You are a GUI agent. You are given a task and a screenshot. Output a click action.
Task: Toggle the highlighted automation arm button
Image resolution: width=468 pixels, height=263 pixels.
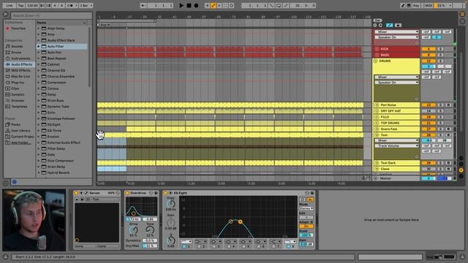pos(214,5)
